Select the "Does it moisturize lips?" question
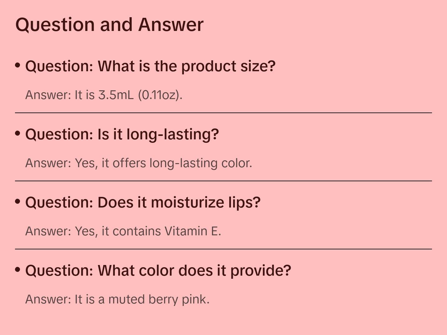The width and height of the screenshot is (447, 335). (143, 202)
